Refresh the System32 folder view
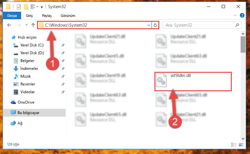250x154 pixels. (155, 25)
